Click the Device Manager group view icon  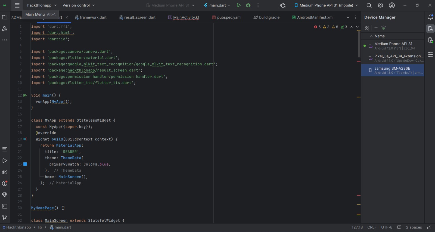pos(367,28)
